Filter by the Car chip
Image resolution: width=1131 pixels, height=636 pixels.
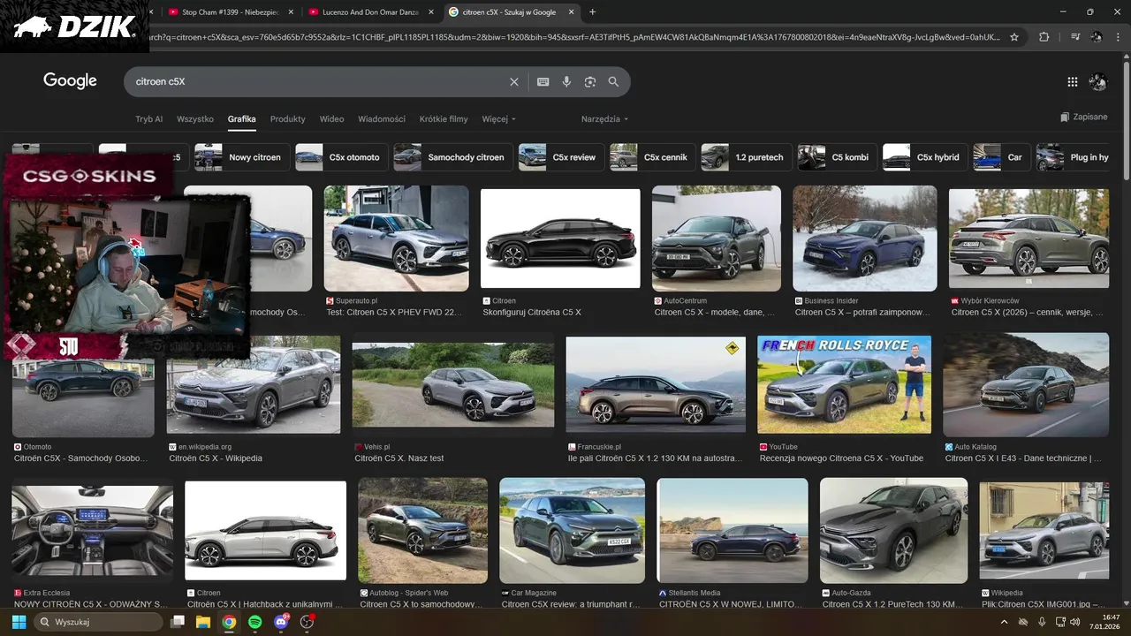[1001, 157]
